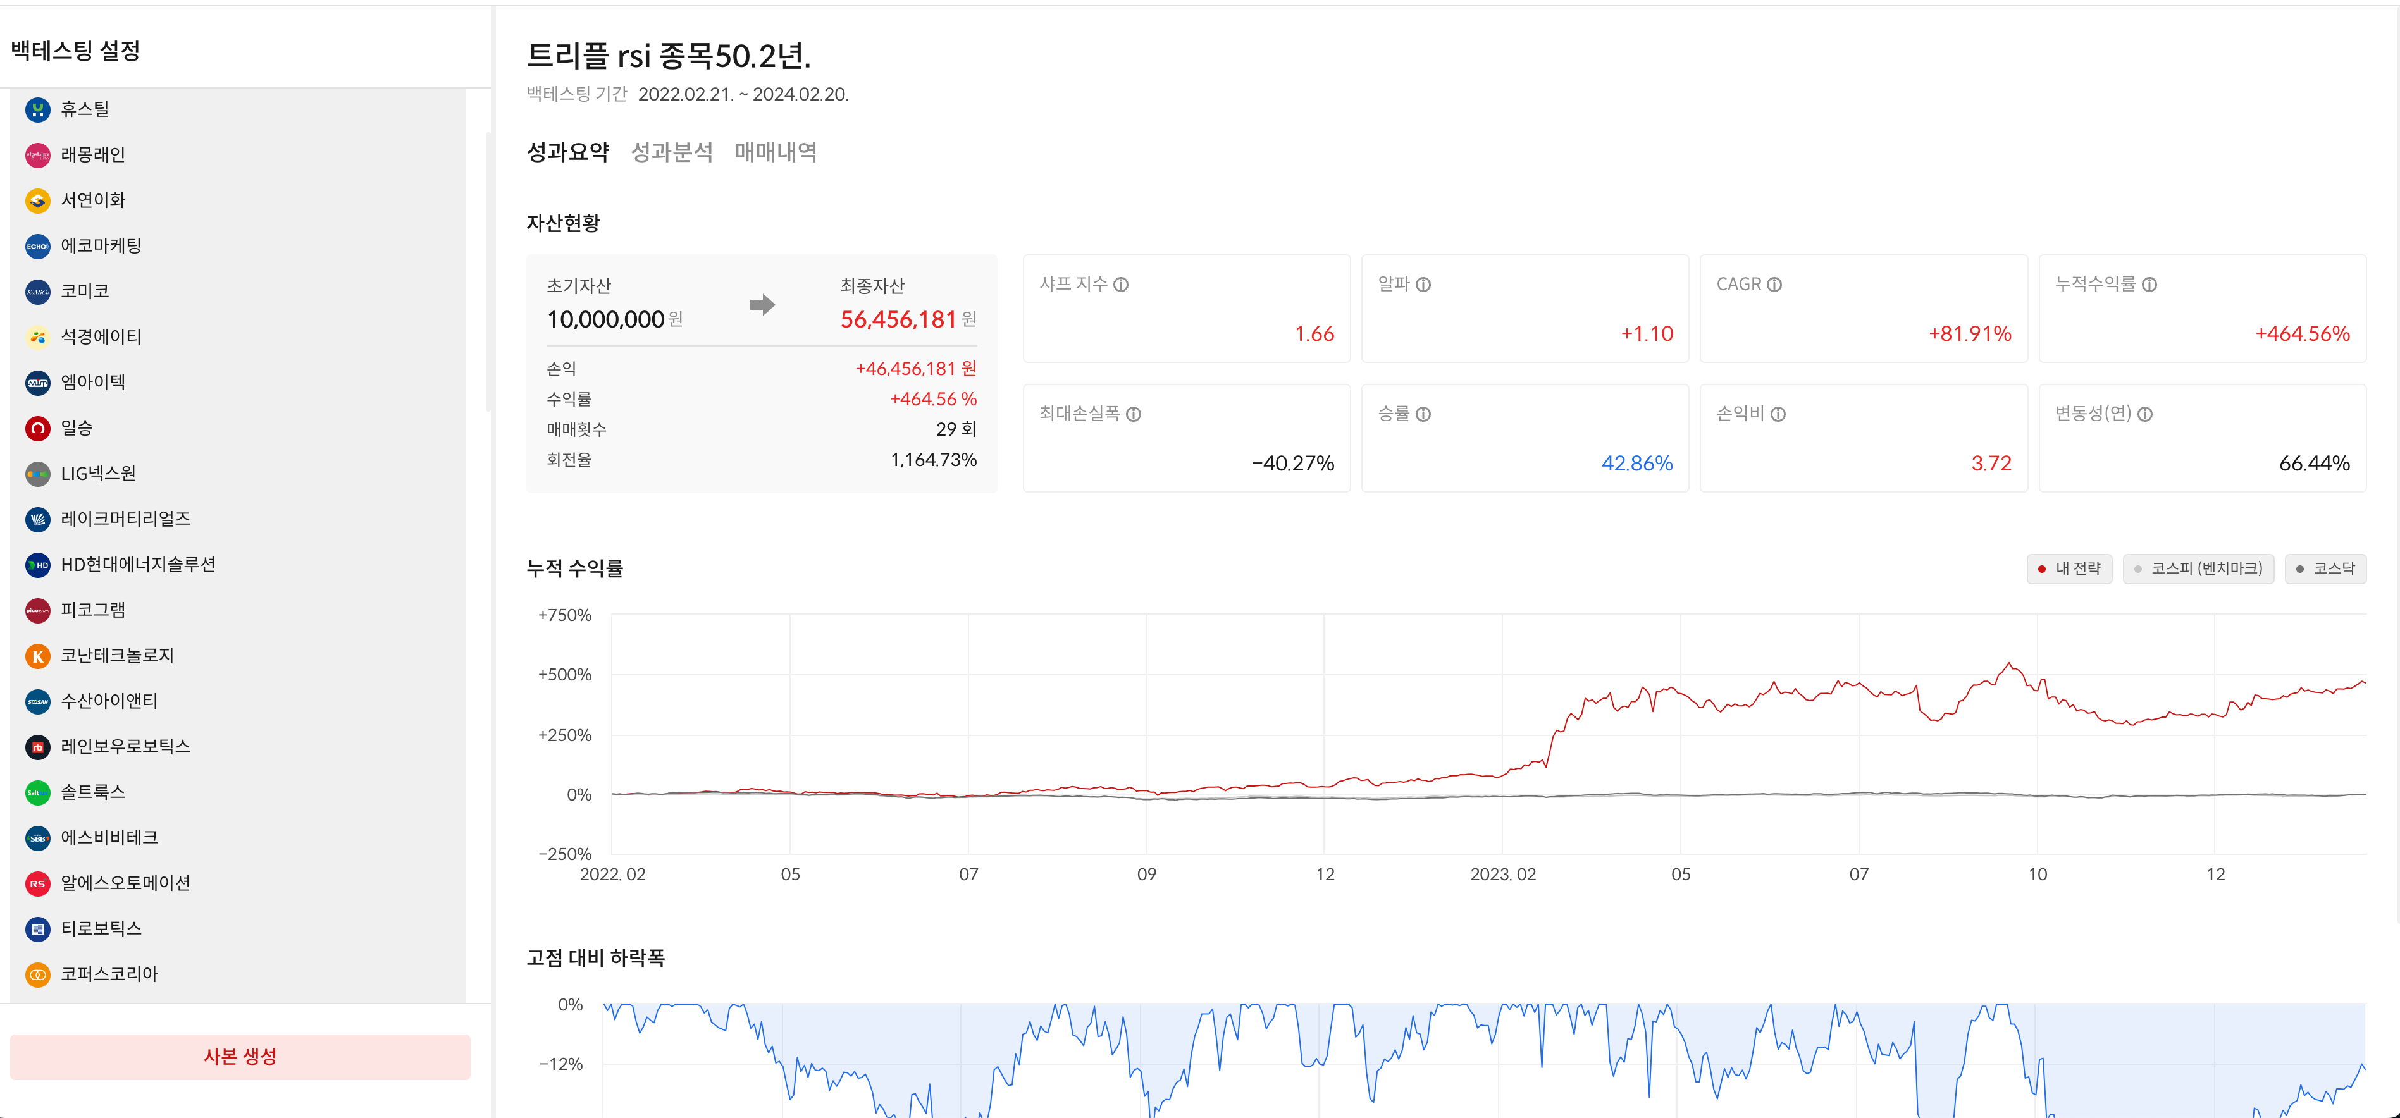The width and height of the screenshot is (2400, 1118).
Task: Click the 코퍼스코리아 orange logo icon
Action: click(x=37, y=976)
